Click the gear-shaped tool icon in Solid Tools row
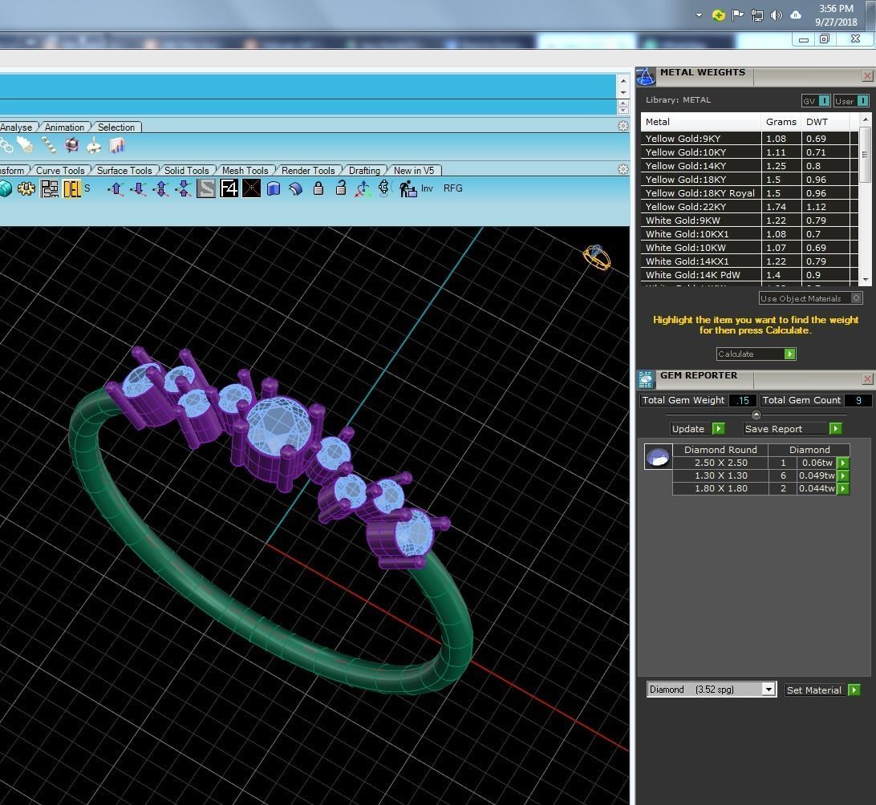The height and width of the screenshot is (805, 876). 26,188
